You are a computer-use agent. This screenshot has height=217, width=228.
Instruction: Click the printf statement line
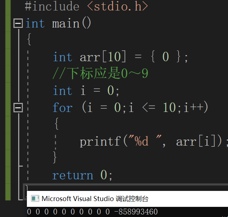[x=154, y=141]
